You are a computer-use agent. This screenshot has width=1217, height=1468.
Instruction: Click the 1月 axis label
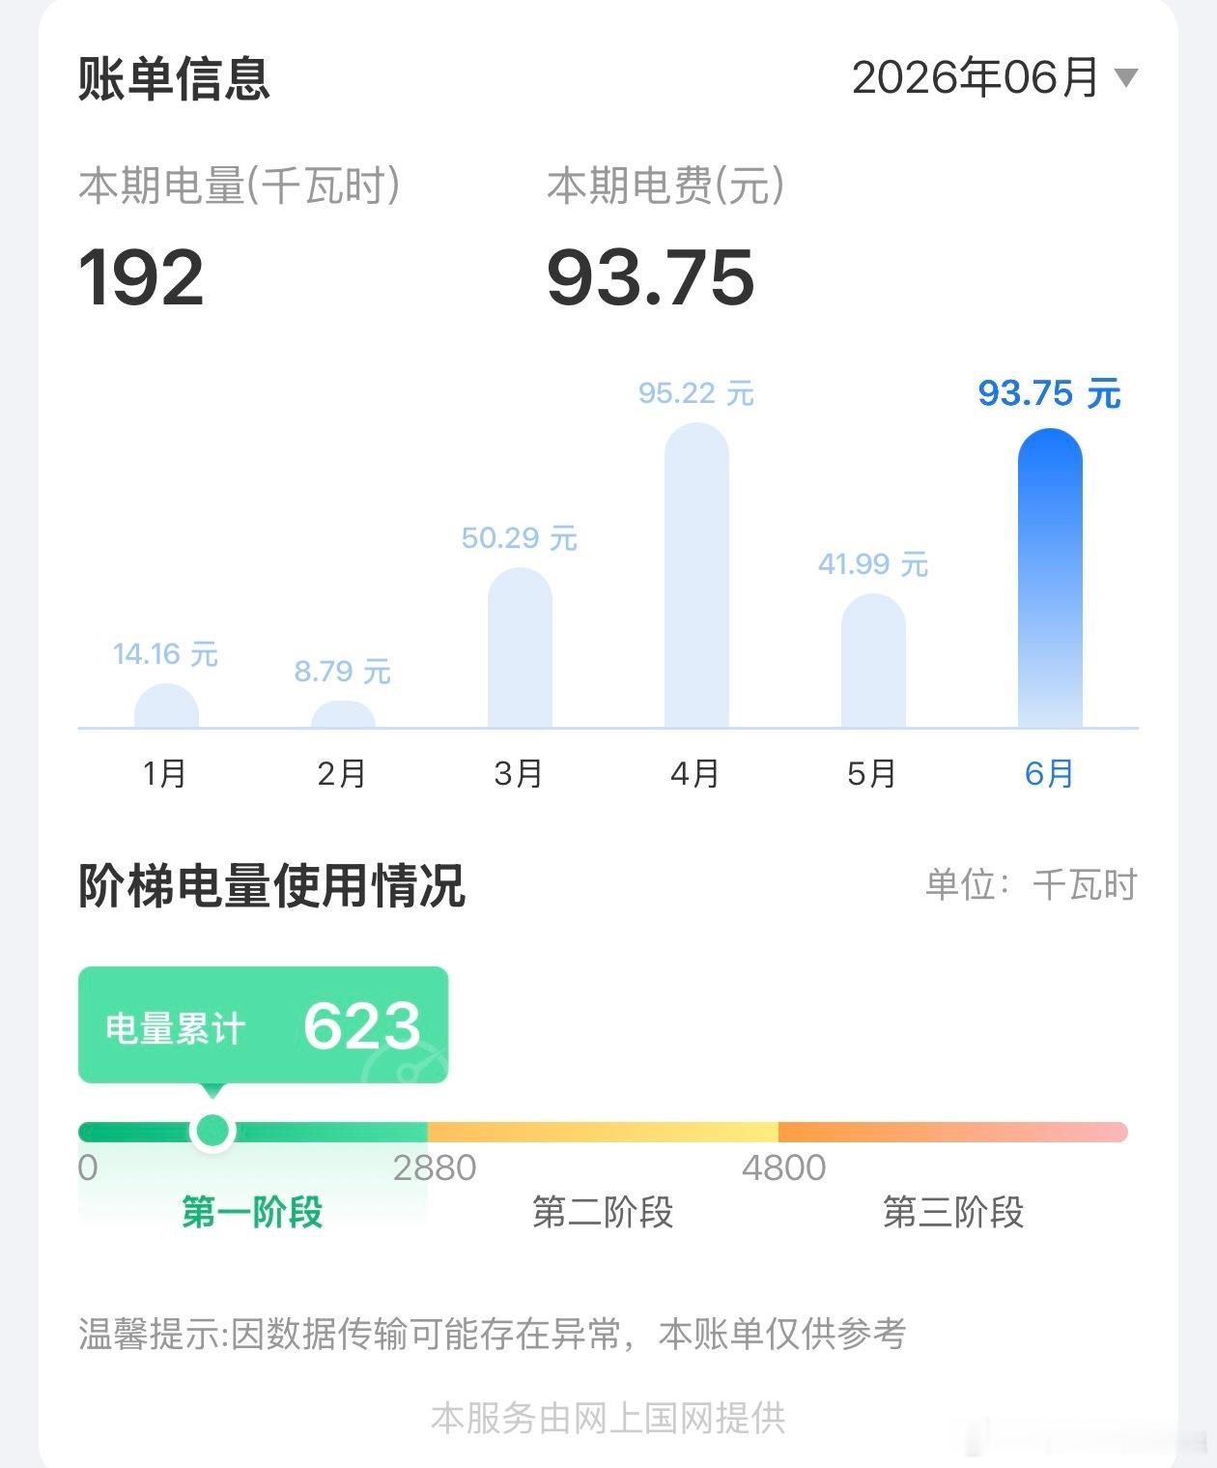[x=165, y=773]
